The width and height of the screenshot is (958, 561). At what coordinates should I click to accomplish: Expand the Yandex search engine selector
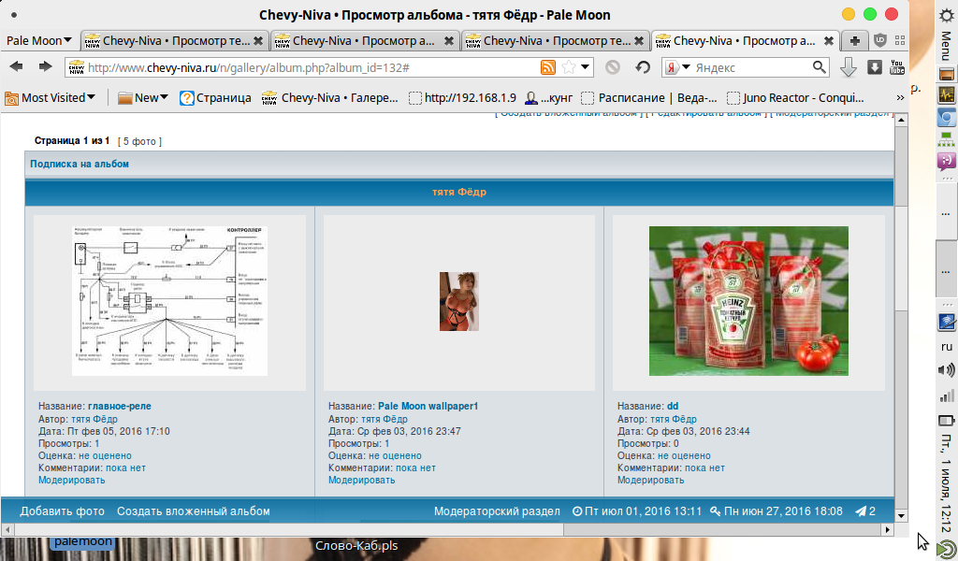tap(677, 67)
